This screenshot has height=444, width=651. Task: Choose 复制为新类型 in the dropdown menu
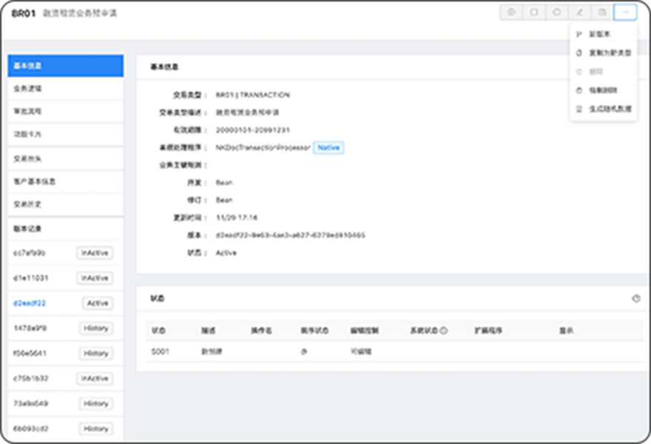pos(604,53)
